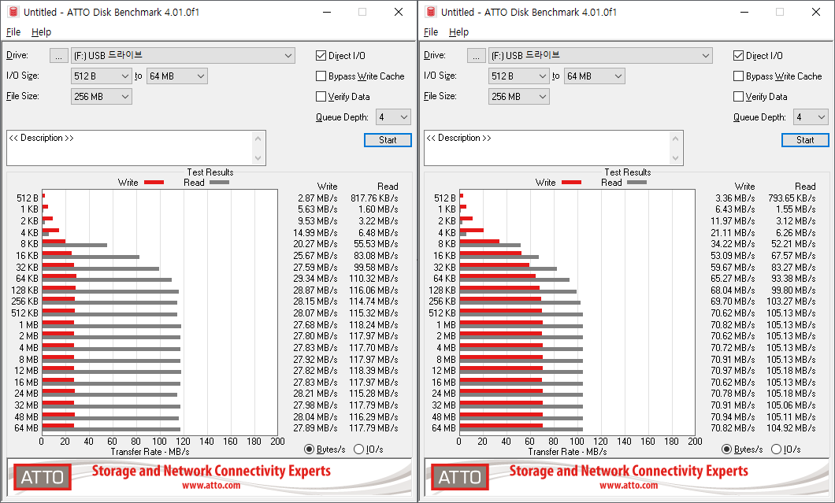
Task: Click the ATTO logo in left window banner
Action: [x=42, y=477]
